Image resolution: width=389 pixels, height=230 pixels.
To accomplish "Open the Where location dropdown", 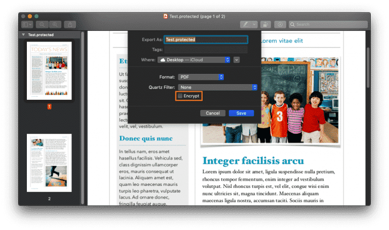I will 194,60.
